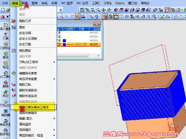
Task: Open the 基准 menu in the menu bar
Action: coord(34,3)
